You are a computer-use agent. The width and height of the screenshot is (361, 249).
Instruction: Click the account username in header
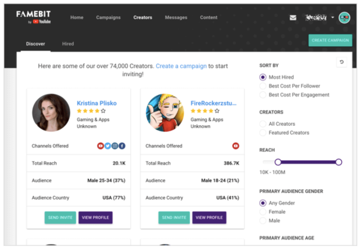[x=316, y=17]
